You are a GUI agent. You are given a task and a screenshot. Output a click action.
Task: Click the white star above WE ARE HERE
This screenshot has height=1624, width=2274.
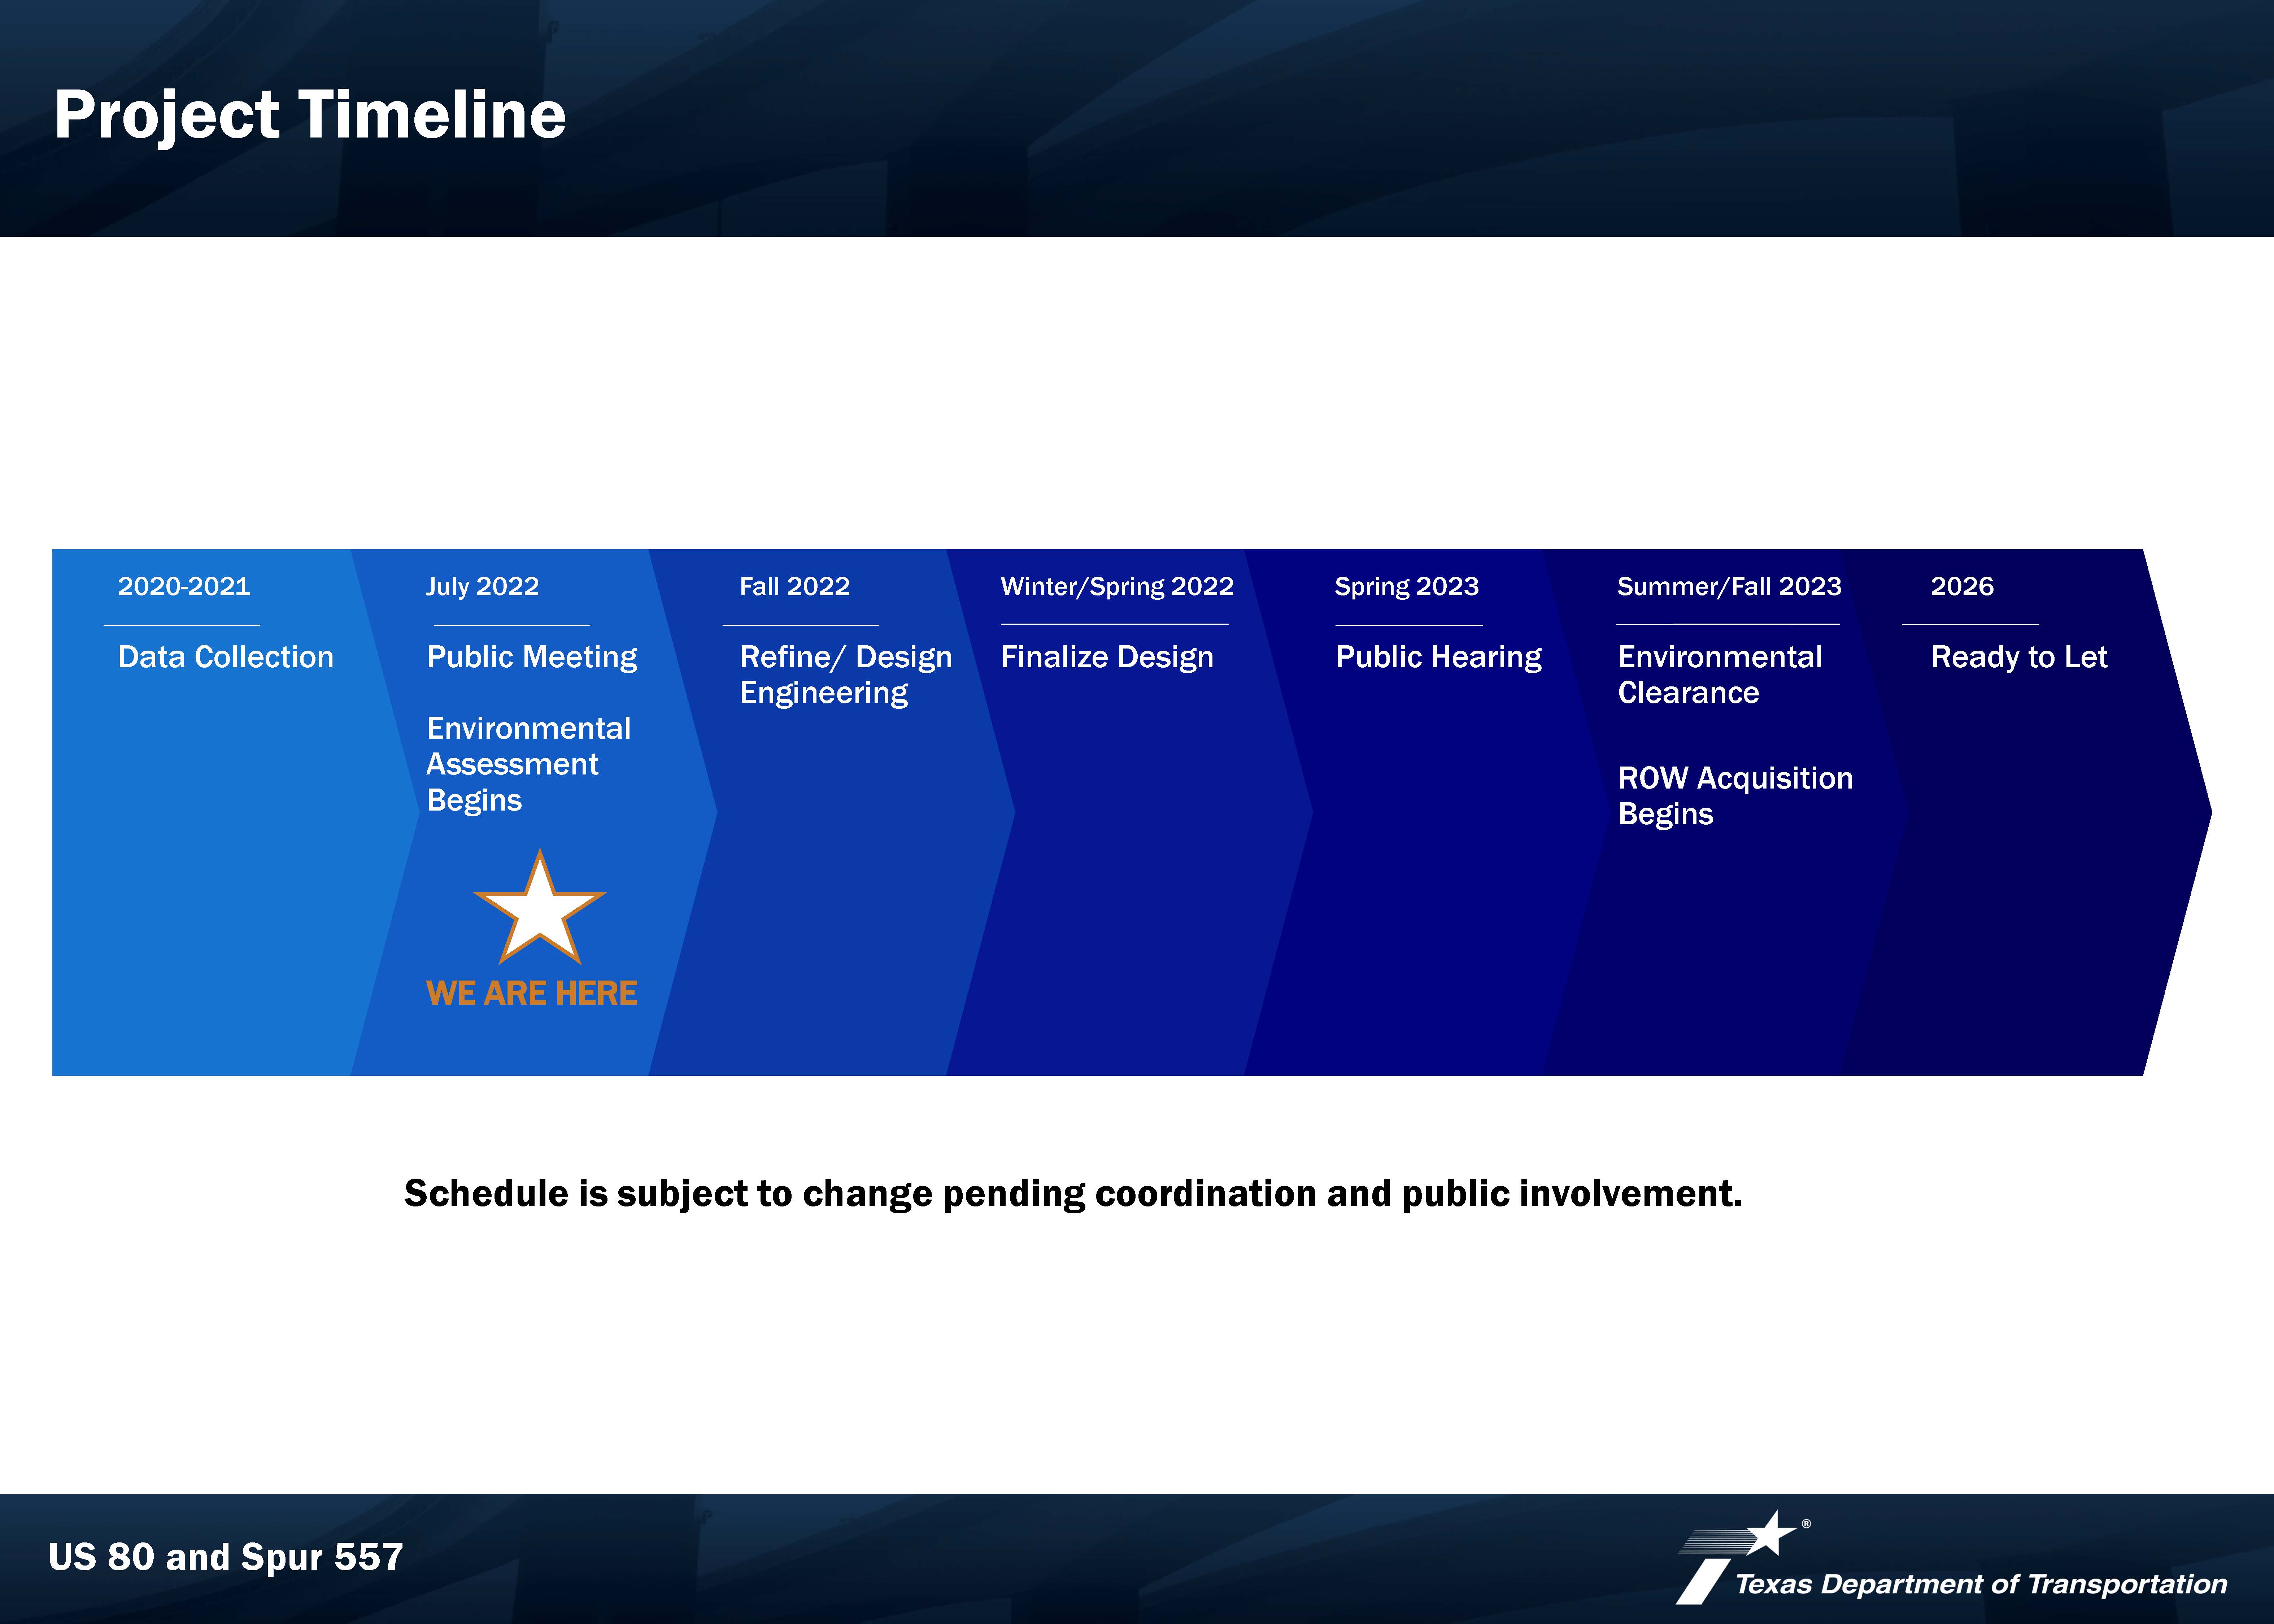tap(540, 908)
